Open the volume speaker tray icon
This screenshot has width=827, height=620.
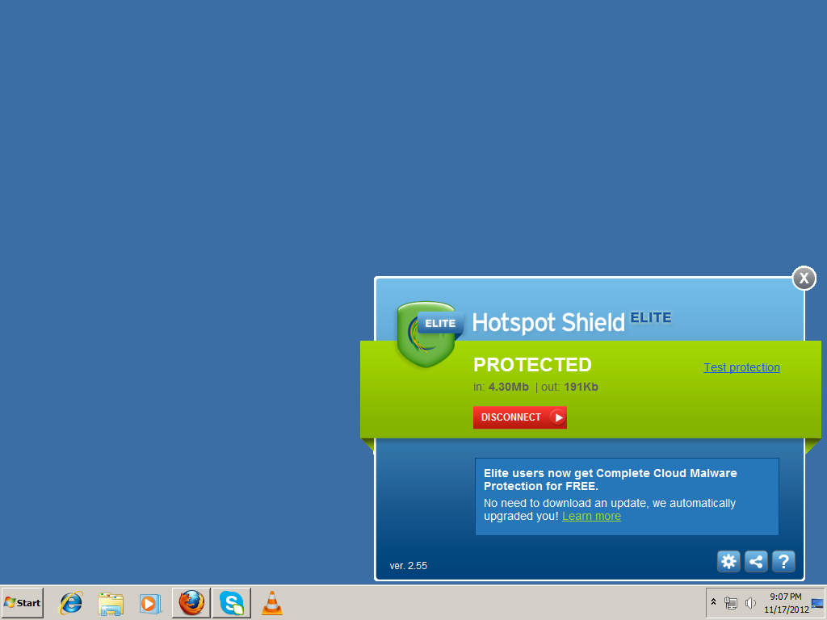[x=750, y=602]
